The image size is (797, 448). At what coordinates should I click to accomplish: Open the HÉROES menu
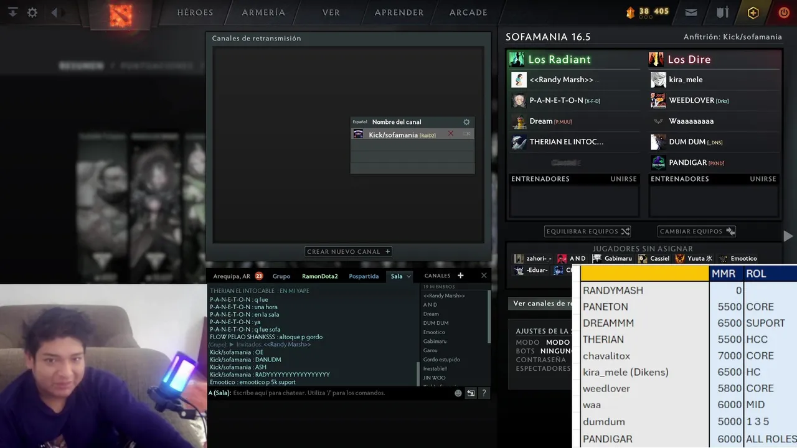(x=195, y=12)
